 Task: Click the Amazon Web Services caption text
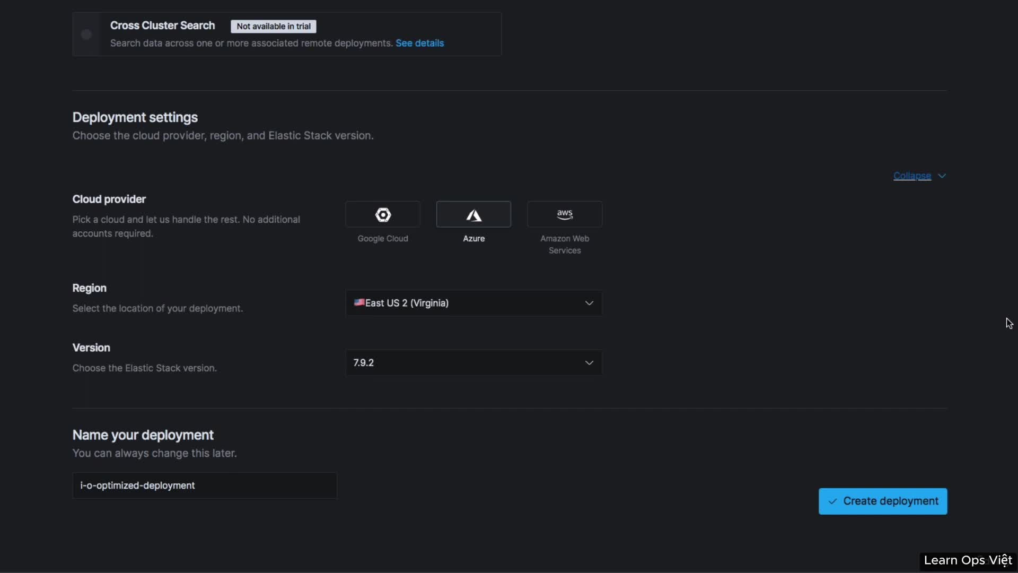[565, 245]
